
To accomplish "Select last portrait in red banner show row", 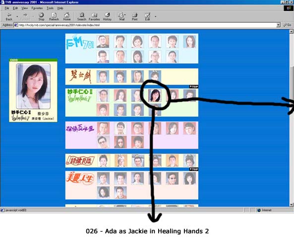I will [x=189, y=161].
